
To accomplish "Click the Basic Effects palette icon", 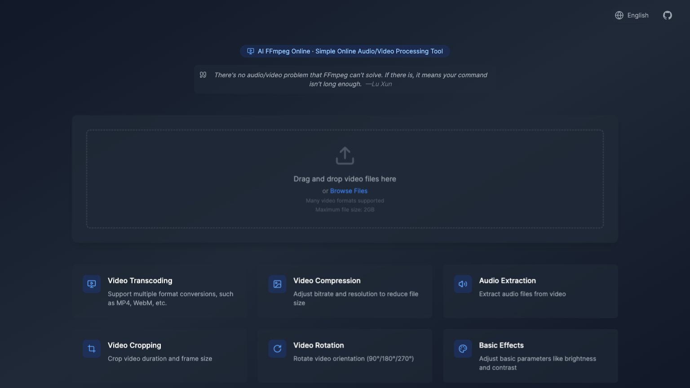I will (463, 348).
